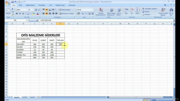Switch to Sayfa3 sheet tab

click(32, 97)
